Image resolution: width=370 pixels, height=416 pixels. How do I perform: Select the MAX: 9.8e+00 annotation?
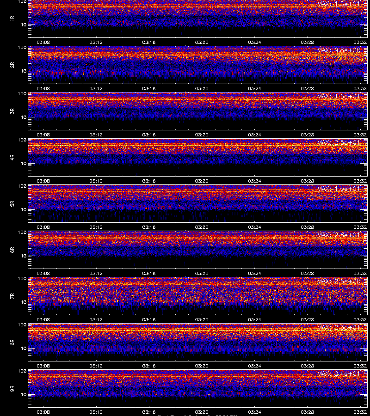pyautogui.click(x=339, y=50)
